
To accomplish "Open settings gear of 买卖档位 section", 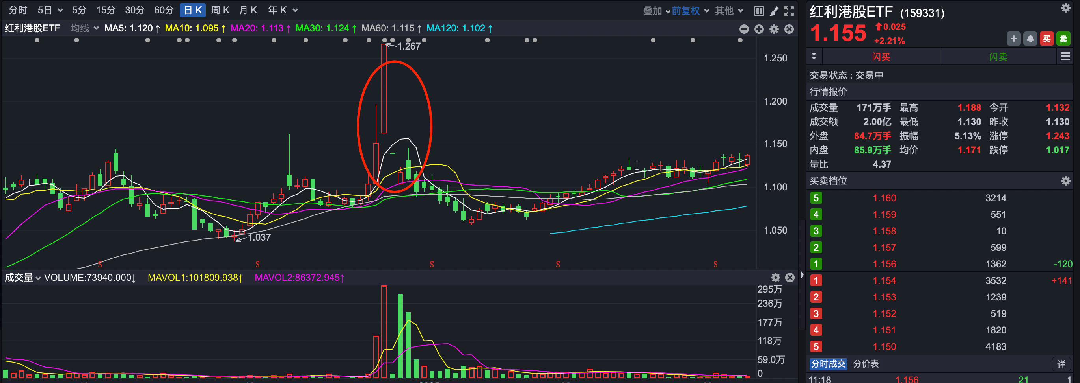I will click(1065, 181).
